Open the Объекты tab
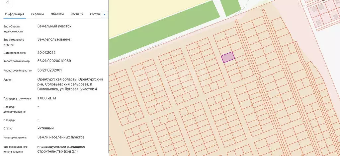This screenshot has height=156, width=340. (x=57, y=14)
